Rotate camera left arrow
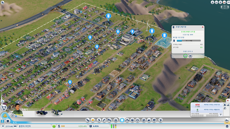Image resolution: width=230 pixels, height=129 pixels. [x=221, y=7]
